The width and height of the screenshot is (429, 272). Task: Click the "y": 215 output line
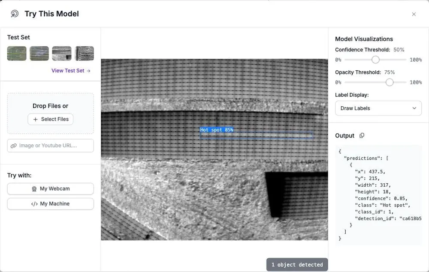[367, 179]
